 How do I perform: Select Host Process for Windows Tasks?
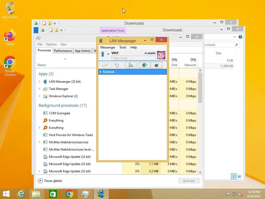click(x=71, y=135)
